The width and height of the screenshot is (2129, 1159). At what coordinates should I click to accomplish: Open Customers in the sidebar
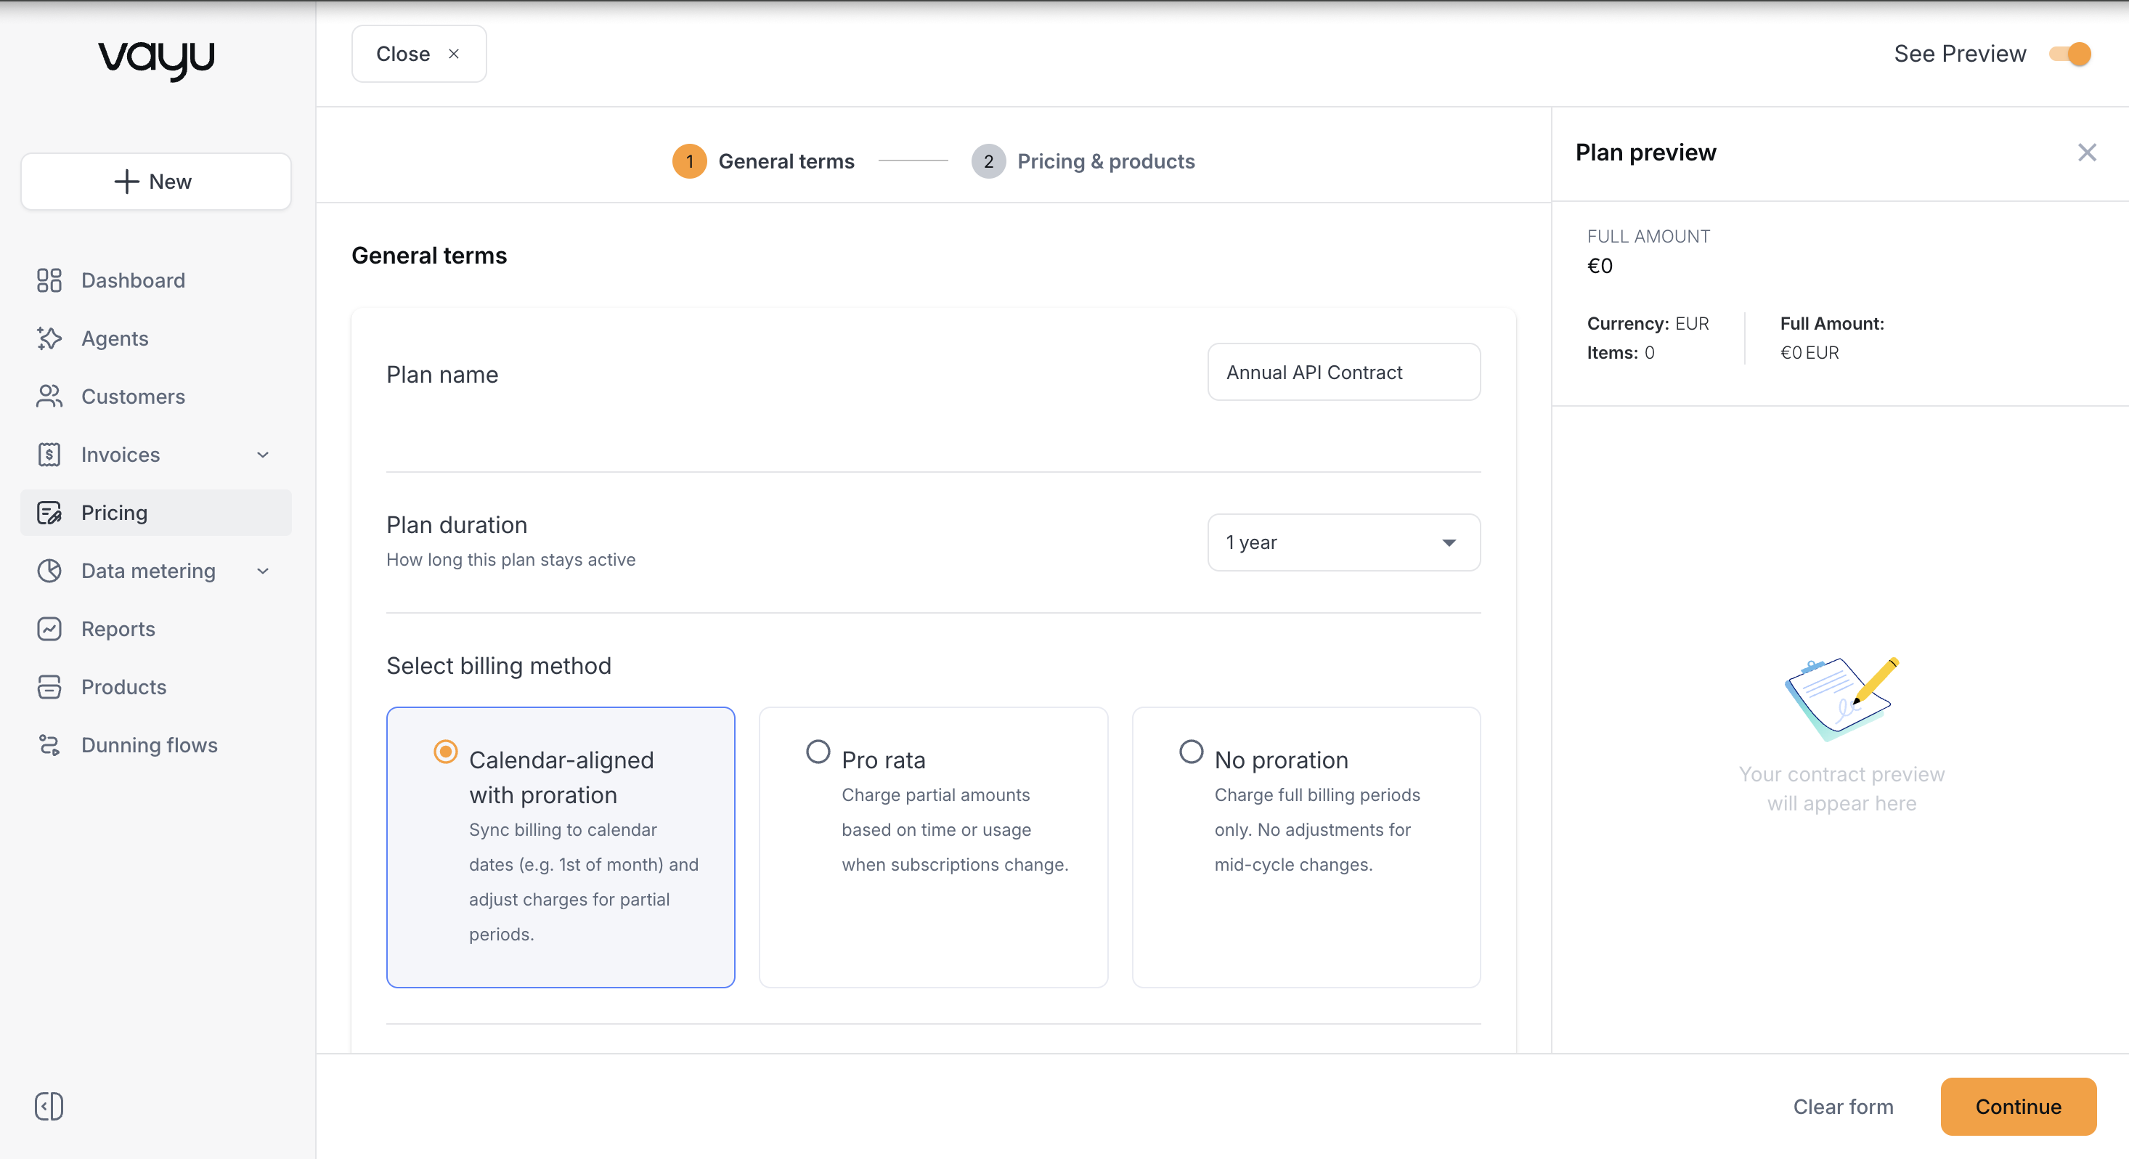click(x=155, y=396)
